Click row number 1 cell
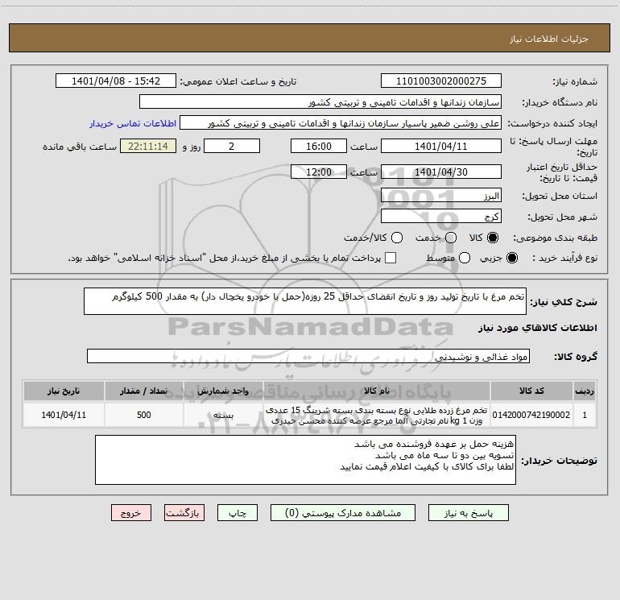 tap(585, 415)
